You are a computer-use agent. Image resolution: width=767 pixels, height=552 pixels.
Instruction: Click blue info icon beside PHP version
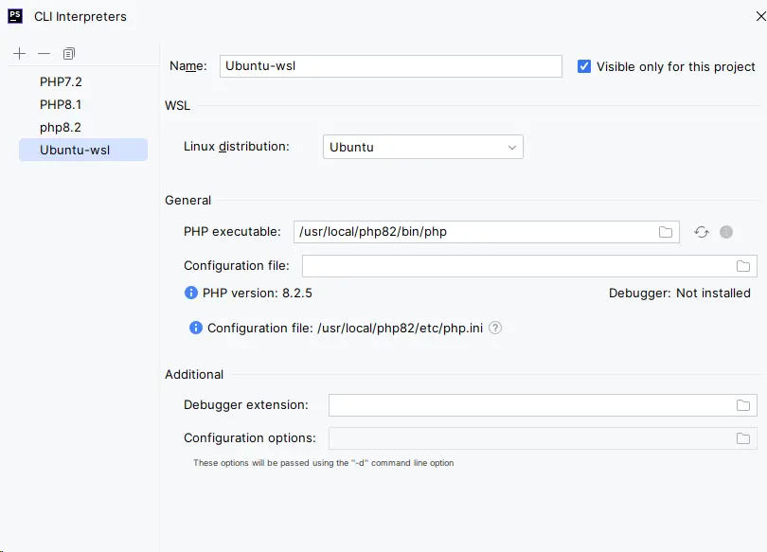point(190,293)
